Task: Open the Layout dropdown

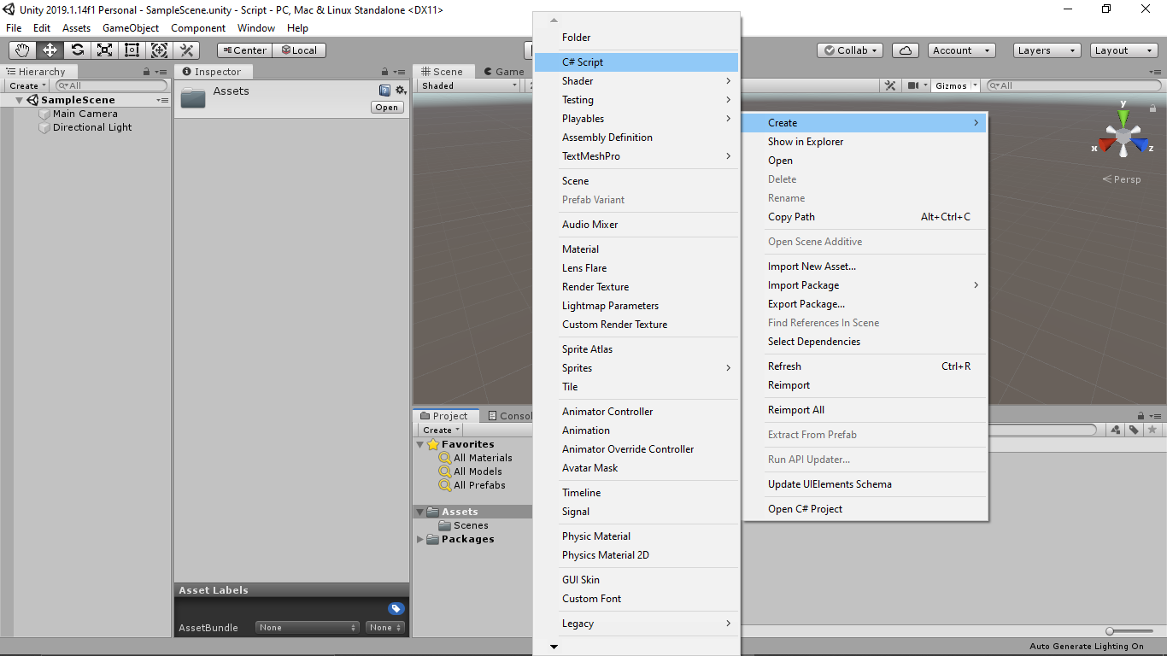Action: tap(1124, 50)
